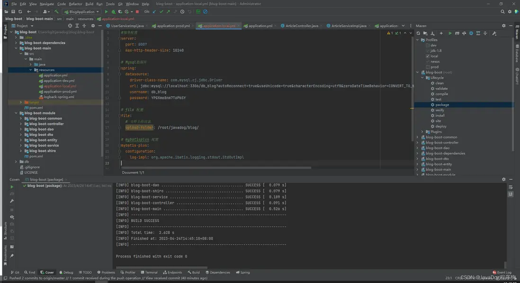Click Select Opened File target icon in Project panel
This screenshot has height=283, width=520.
click(70, 26)
